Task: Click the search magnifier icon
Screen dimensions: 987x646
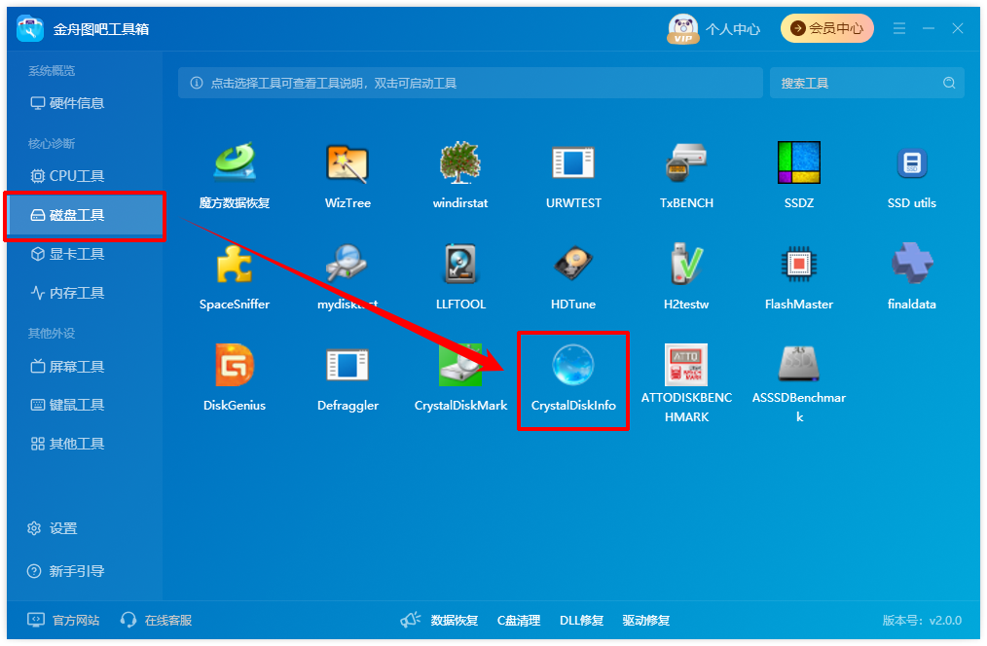Action: [949, 83]
